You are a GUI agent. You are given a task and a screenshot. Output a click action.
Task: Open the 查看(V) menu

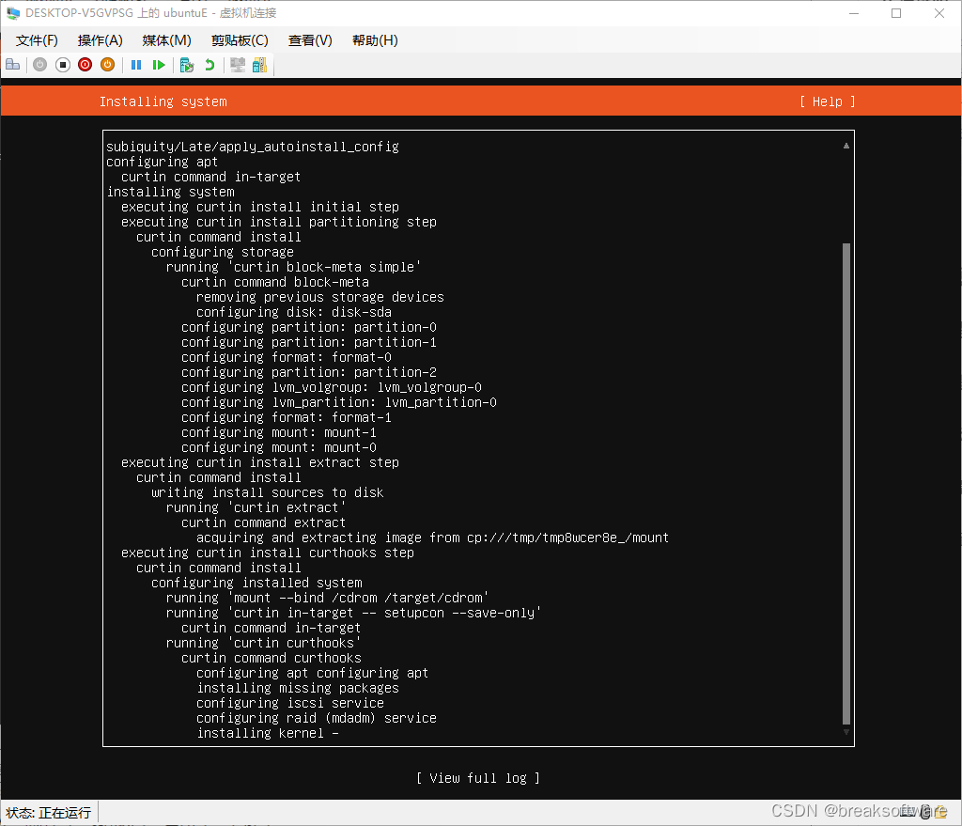tap(310, 40)
